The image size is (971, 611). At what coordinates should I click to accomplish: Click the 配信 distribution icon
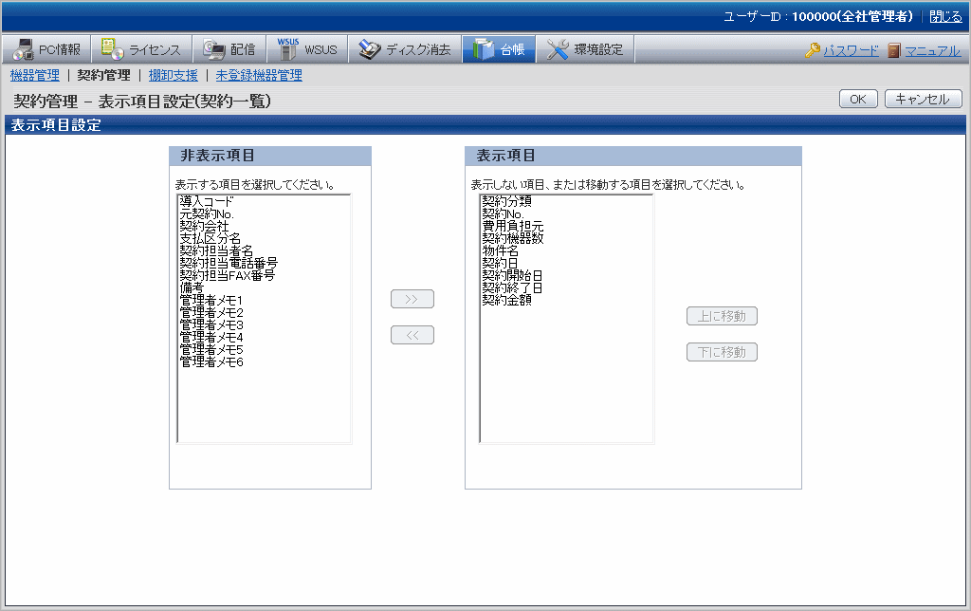(214, 49)
